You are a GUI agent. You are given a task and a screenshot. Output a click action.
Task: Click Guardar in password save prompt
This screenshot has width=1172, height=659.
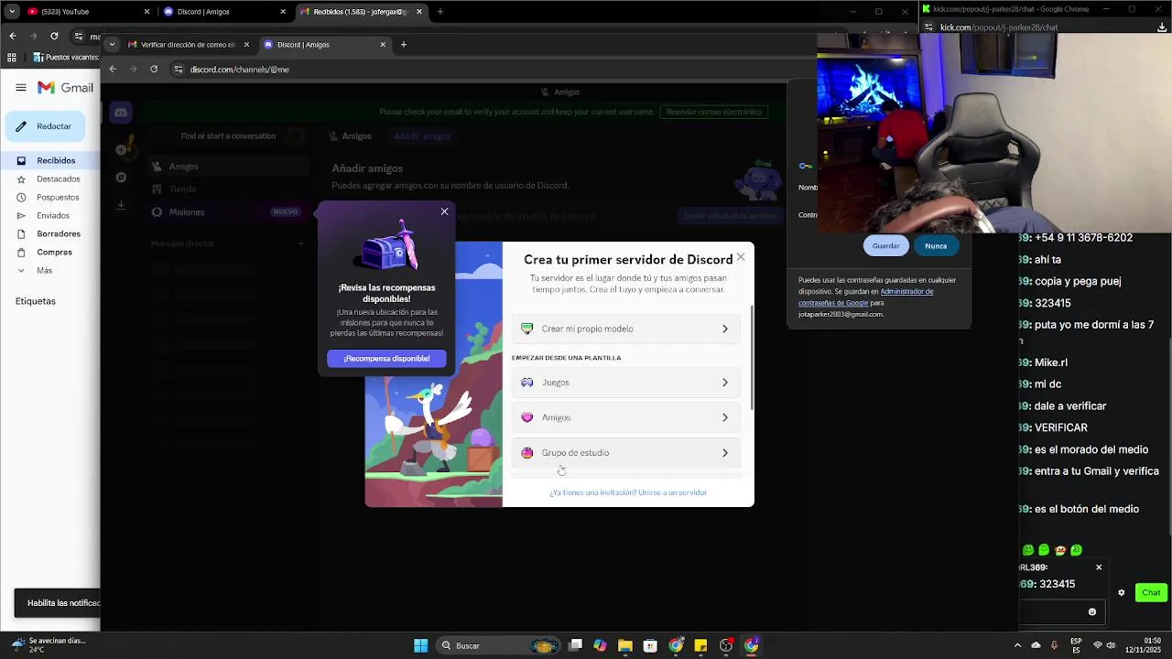point(885,246)
